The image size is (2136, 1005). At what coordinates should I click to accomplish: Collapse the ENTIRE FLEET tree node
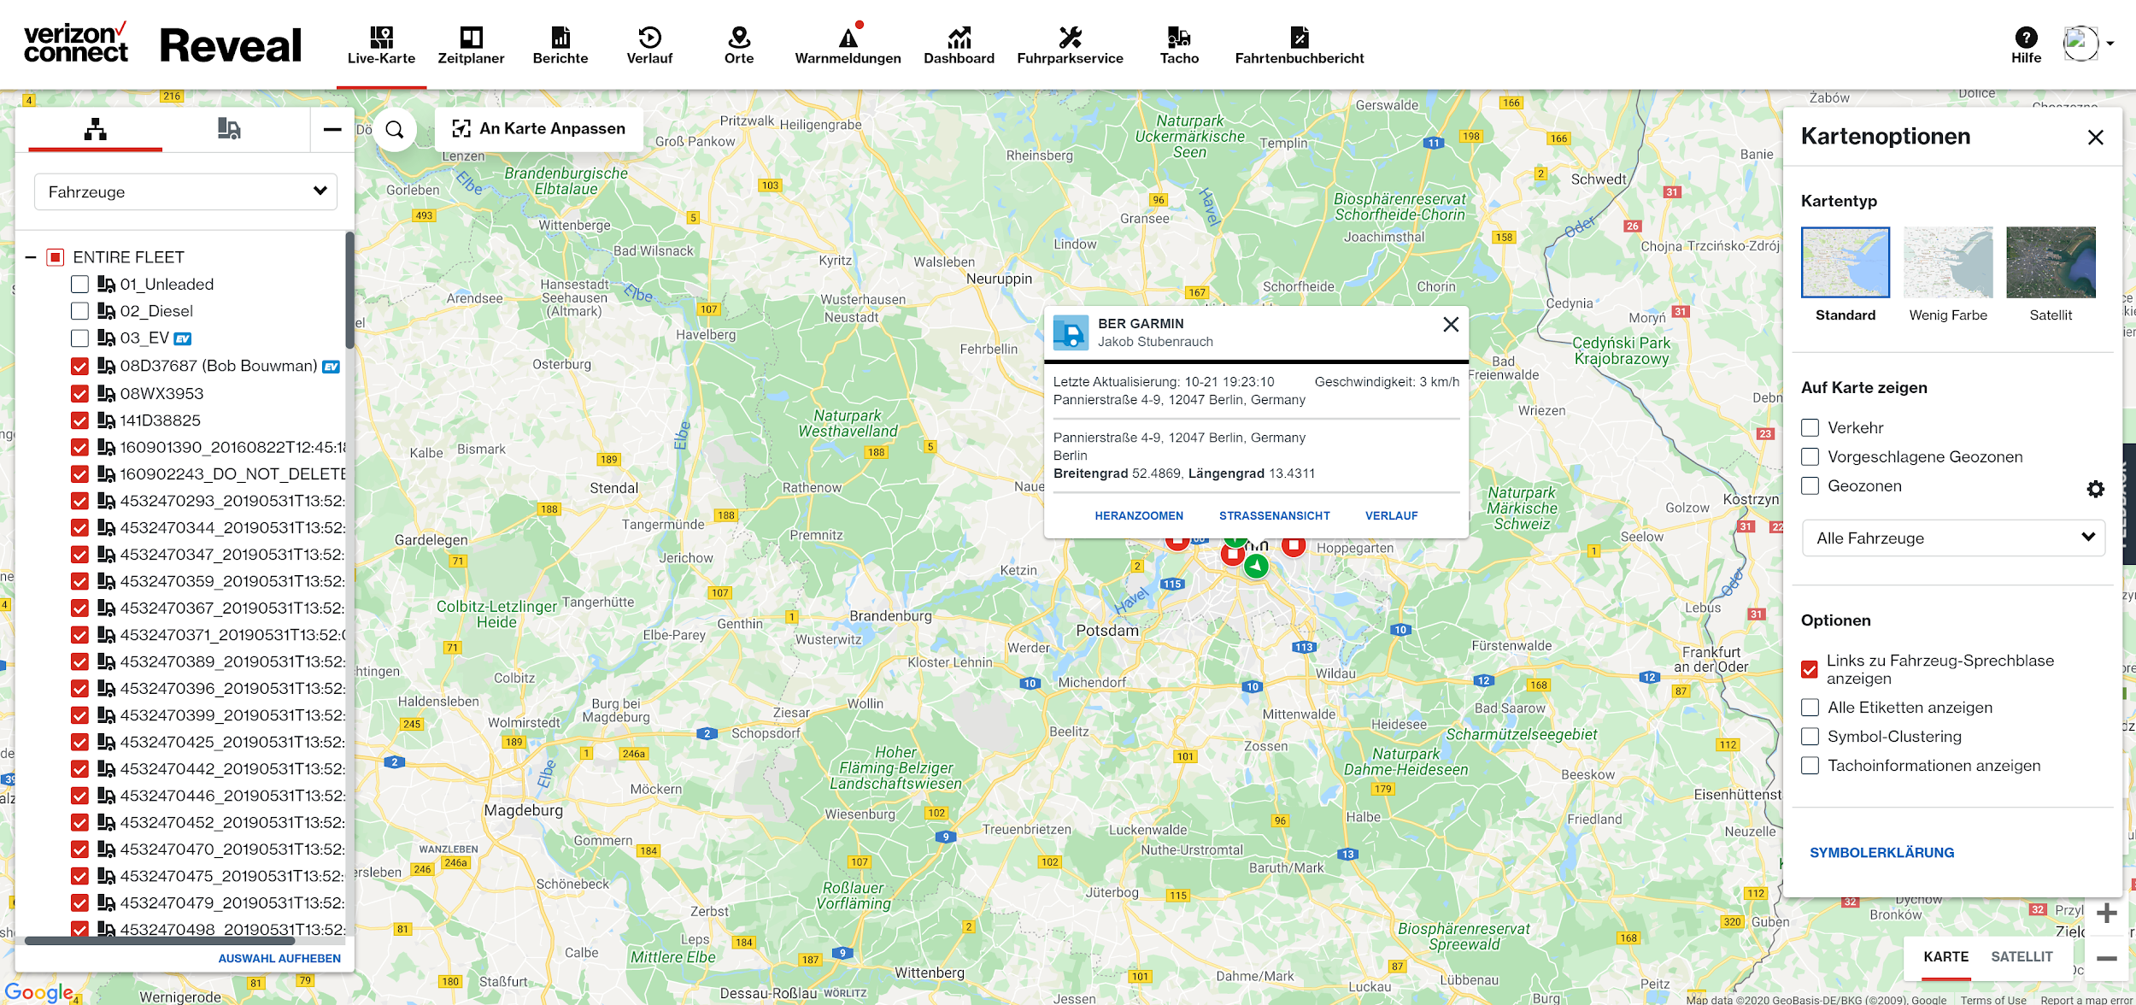[x=31, y=257]
